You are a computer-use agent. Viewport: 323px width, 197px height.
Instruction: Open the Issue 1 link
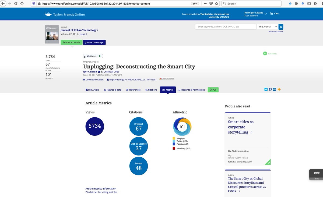83,34
